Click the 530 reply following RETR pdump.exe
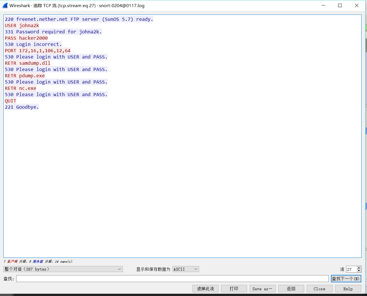The width and height of the screenshot is (367, 296). coord(56,82)
